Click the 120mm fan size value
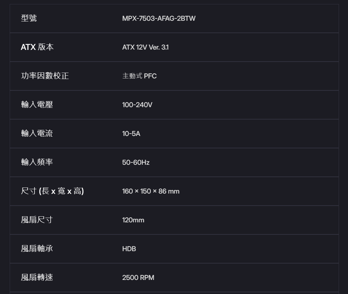This screenshot has height=294, width=348. 133,220
